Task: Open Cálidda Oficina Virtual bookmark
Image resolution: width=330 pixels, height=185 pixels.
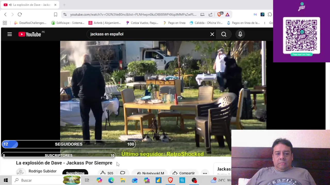Action: click(206, 23)
